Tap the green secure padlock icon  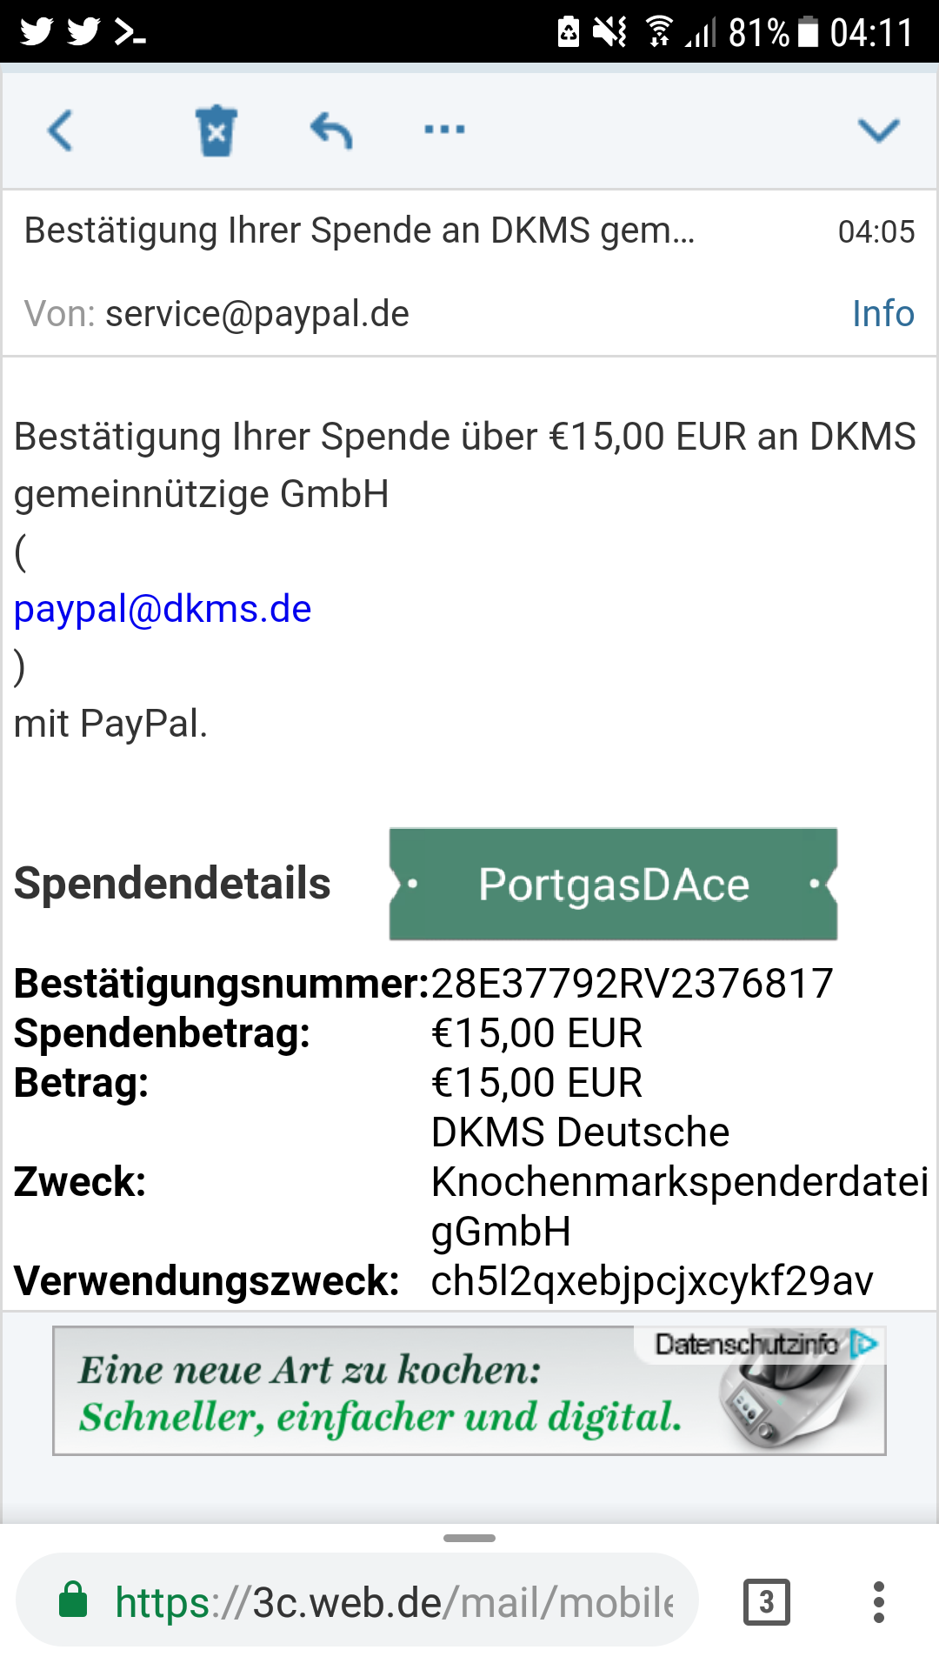tap(73, 1600)
